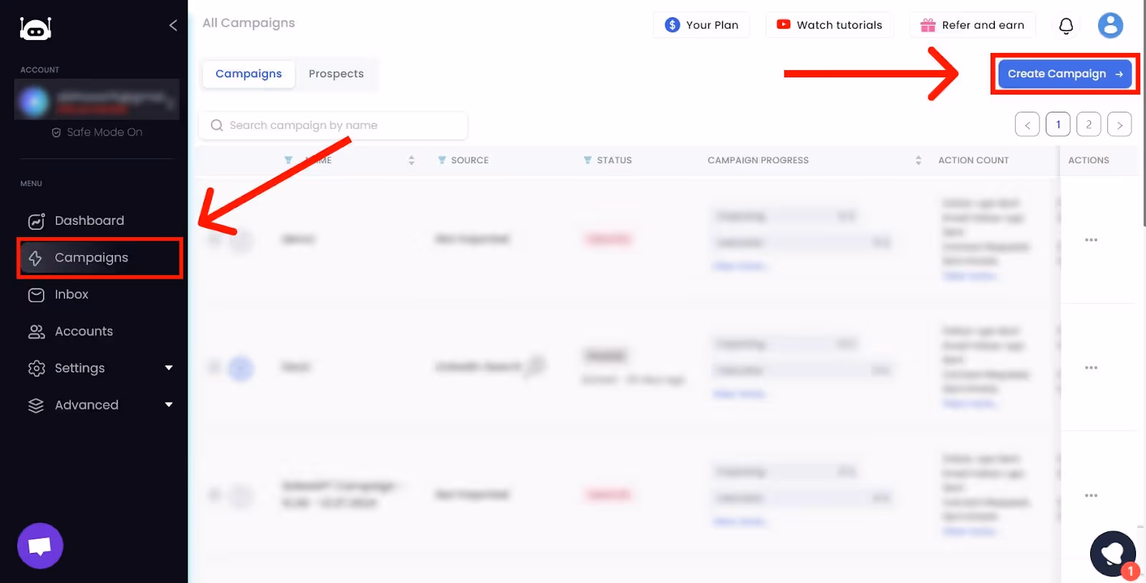Click the Accounts people icon
Viewport: 1146px width, 583px height.
click(36, 332)
